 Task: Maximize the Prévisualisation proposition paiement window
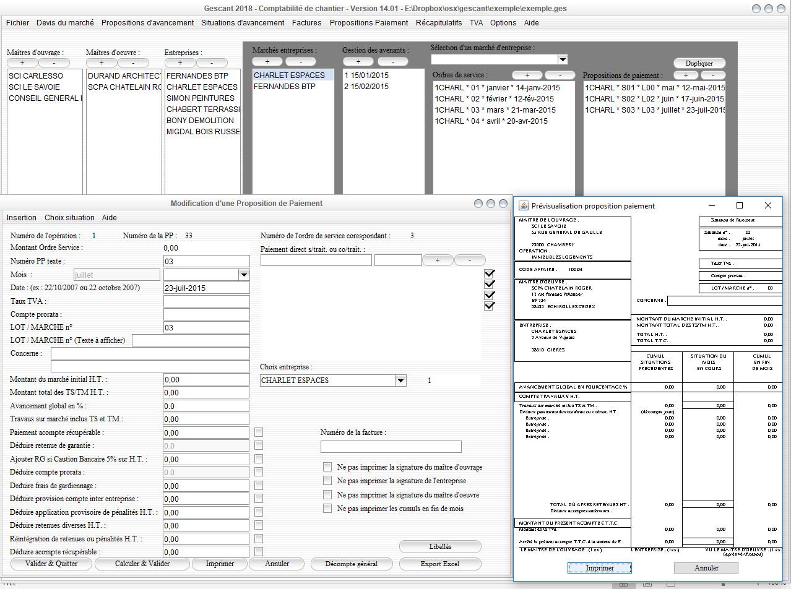tap(739, 205)
